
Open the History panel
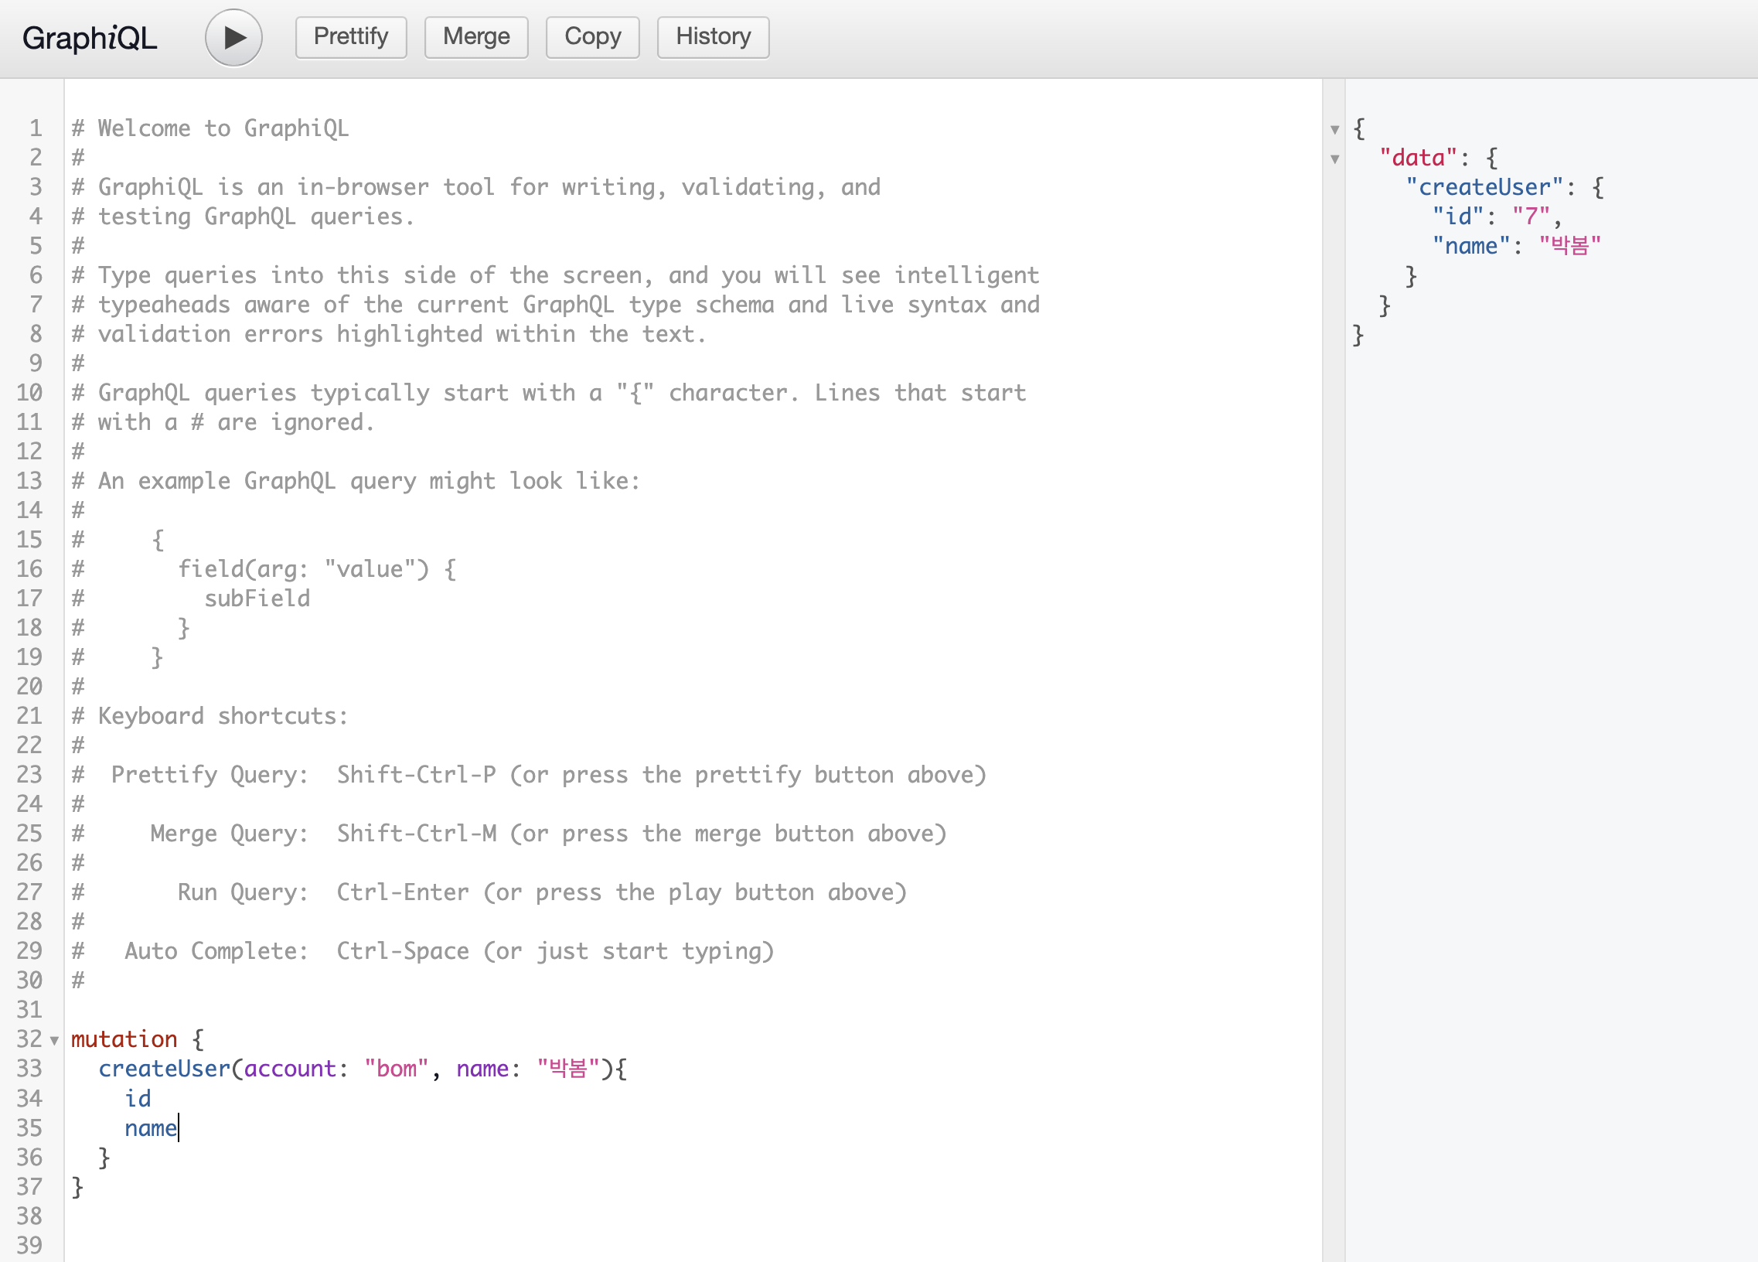[713, 37]
